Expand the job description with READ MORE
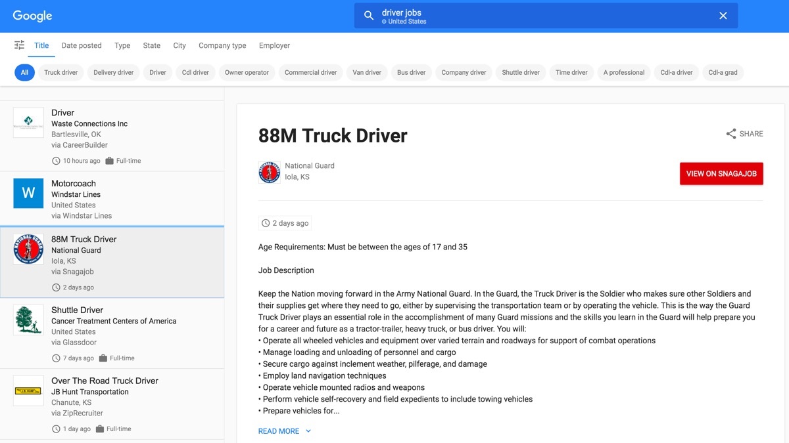 tap(285, 431)
